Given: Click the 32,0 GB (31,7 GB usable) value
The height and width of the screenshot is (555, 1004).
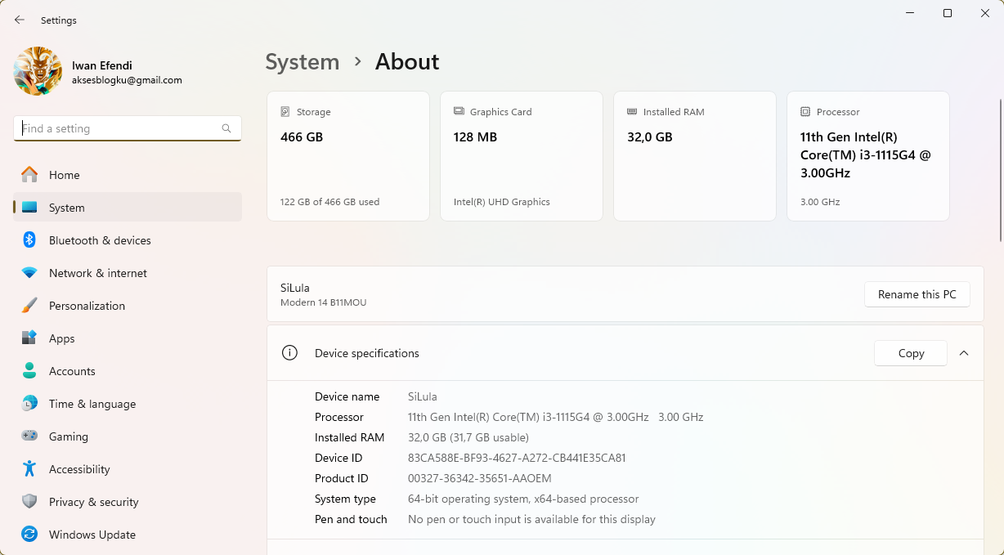Looking at the screenshot, I should click(x=468, y=437).
